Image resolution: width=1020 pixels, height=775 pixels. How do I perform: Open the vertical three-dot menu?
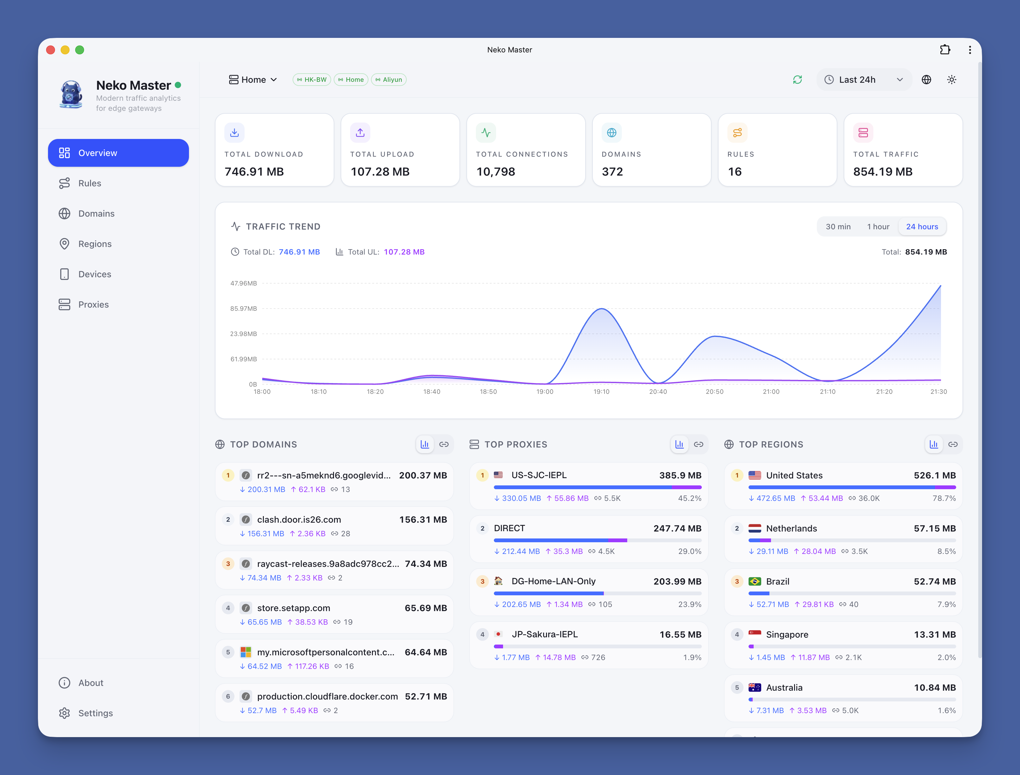pyautogui.click(x=970, y=50)
